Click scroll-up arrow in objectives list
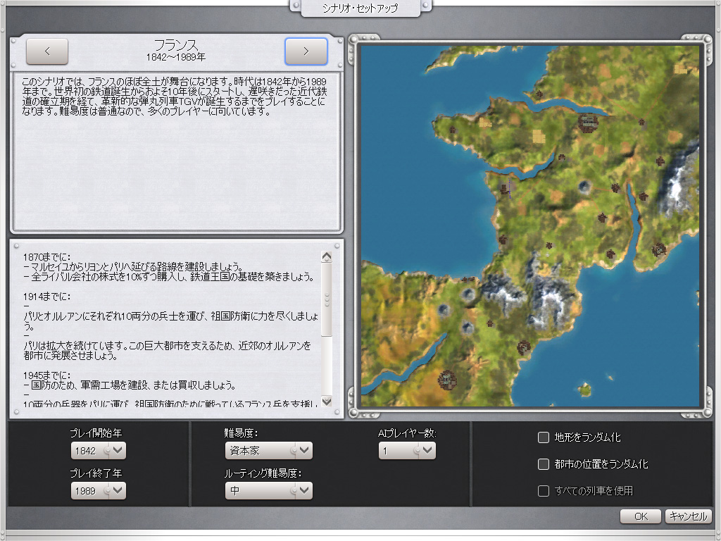721x541 pixels. point(326,256)
